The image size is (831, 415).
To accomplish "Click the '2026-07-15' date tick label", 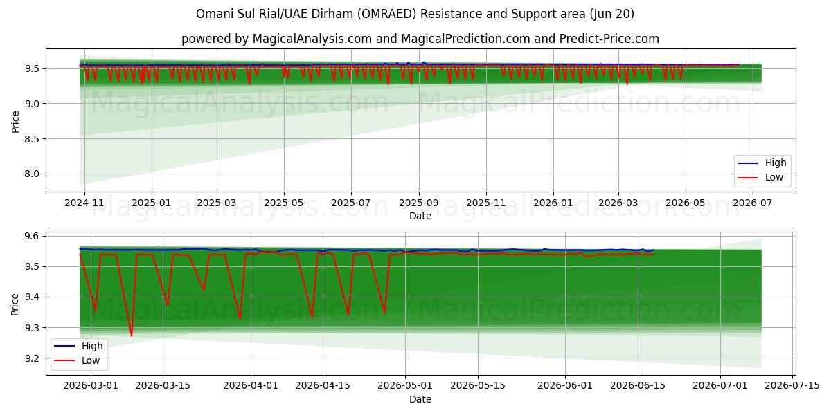I will click(793, 386).
